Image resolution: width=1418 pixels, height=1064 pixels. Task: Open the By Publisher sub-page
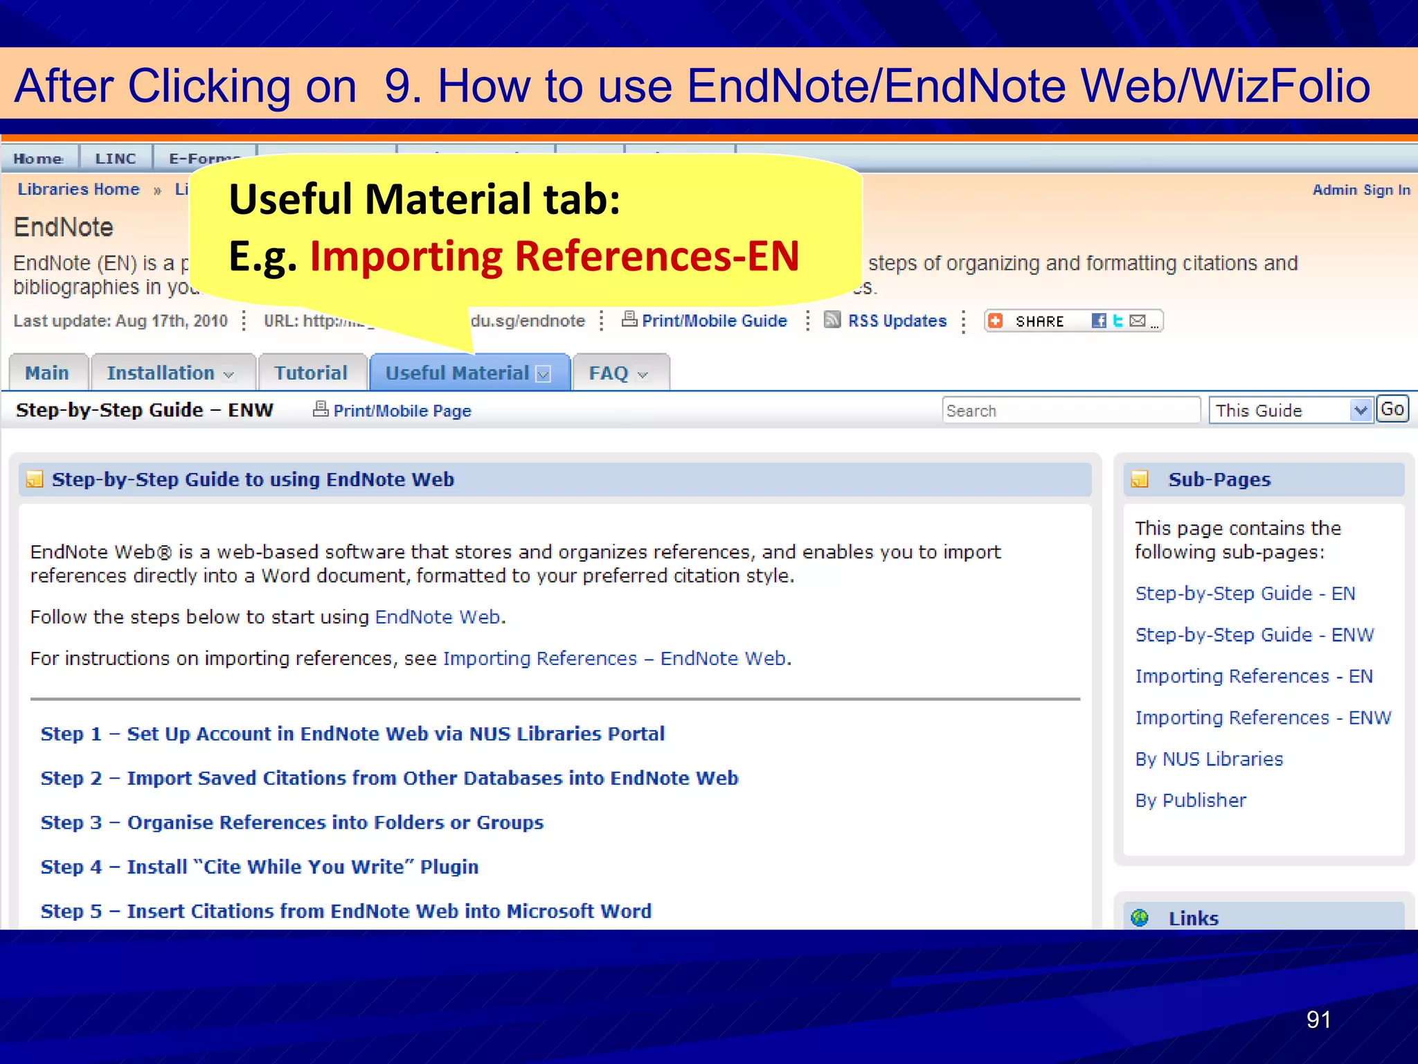[1191, 800]
